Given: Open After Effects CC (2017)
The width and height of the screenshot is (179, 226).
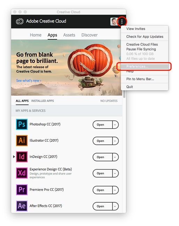Looking at the screenshot, I should point(102,206).
